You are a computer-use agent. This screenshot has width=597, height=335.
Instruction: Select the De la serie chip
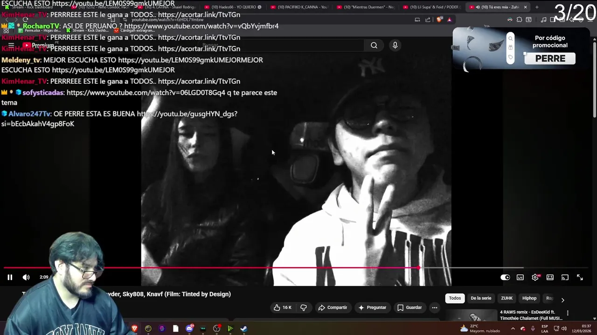pos(481,298)
